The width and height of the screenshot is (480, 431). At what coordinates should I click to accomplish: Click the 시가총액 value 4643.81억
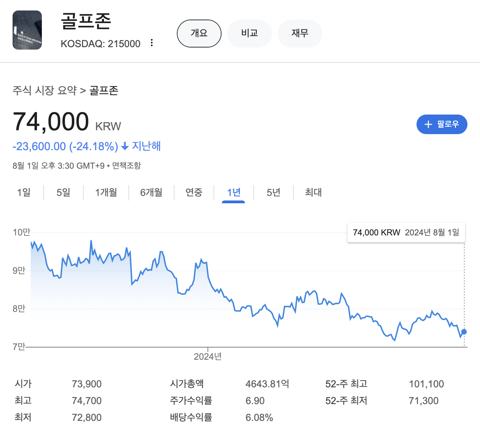tap(267, 384)
